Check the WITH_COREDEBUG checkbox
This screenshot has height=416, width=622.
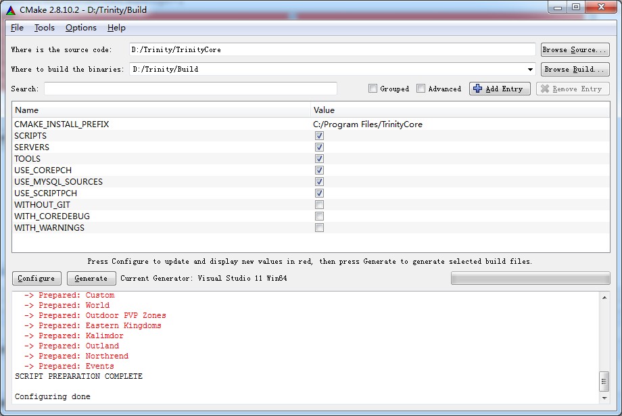[x=319, y=216]
